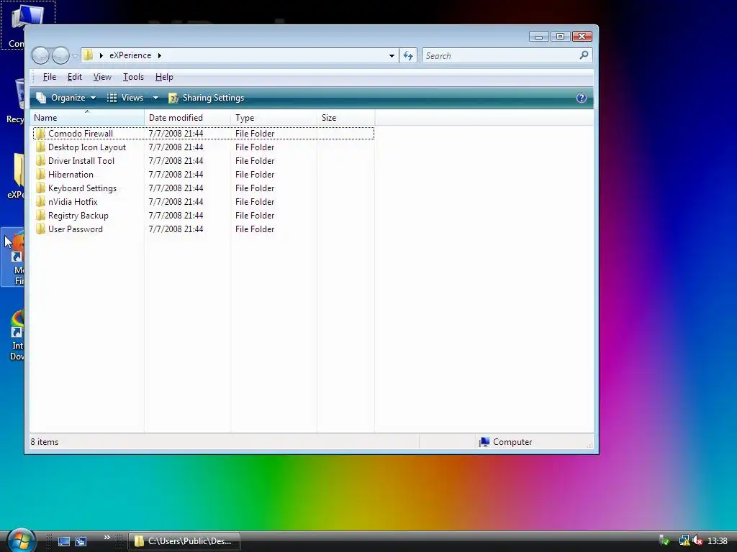This screenshot has width=737, height=552.
Task: Open the Organize dropdown
Action: [x=66, y=98]
